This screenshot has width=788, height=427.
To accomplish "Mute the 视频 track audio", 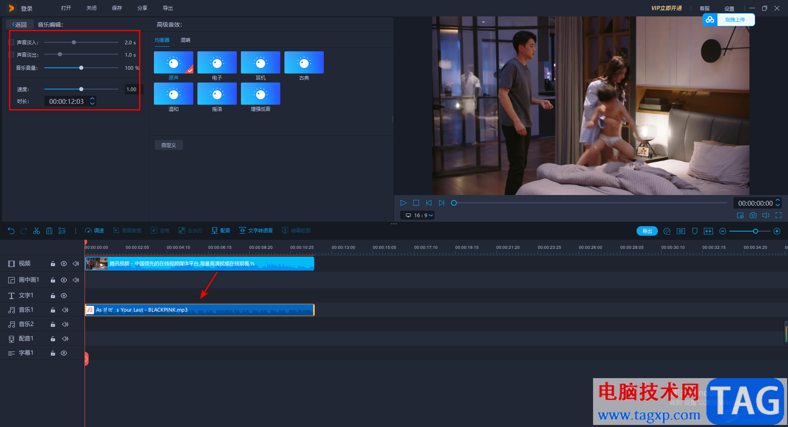I will (x=76, y=264).
